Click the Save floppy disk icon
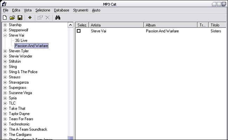 (x=20, y=17)
